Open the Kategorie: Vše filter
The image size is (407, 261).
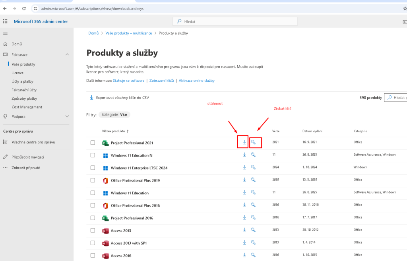(x=114, y=115)
